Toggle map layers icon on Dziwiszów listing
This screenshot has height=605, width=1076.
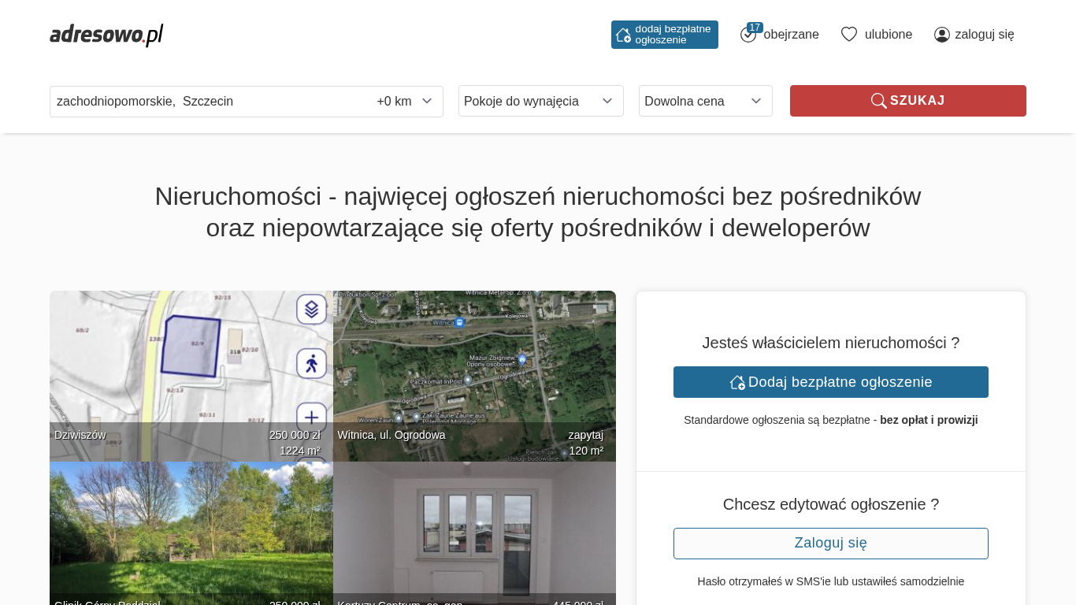click(311, 310)
